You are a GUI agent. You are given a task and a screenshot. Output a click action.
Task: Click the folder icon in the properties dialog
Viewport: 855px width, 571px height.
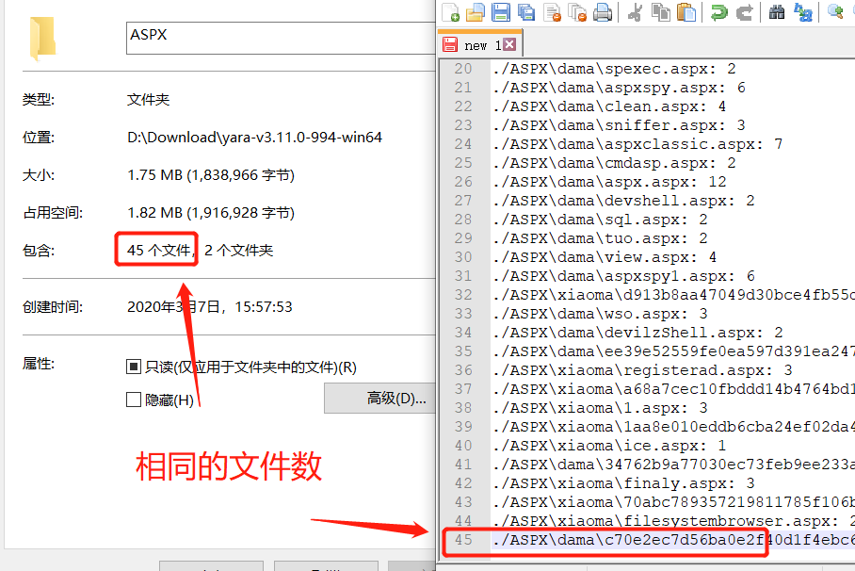click(x=42, y=39)
